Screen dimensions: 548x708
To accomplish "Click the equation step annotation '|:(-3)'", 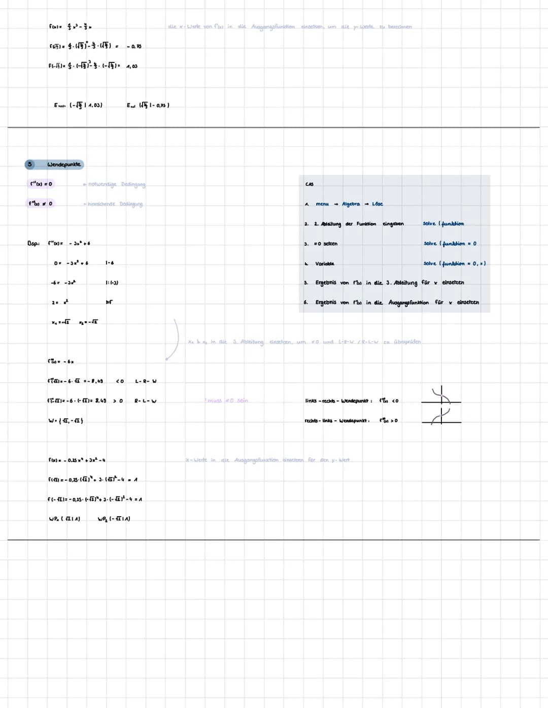I will (x=112, y=283).
